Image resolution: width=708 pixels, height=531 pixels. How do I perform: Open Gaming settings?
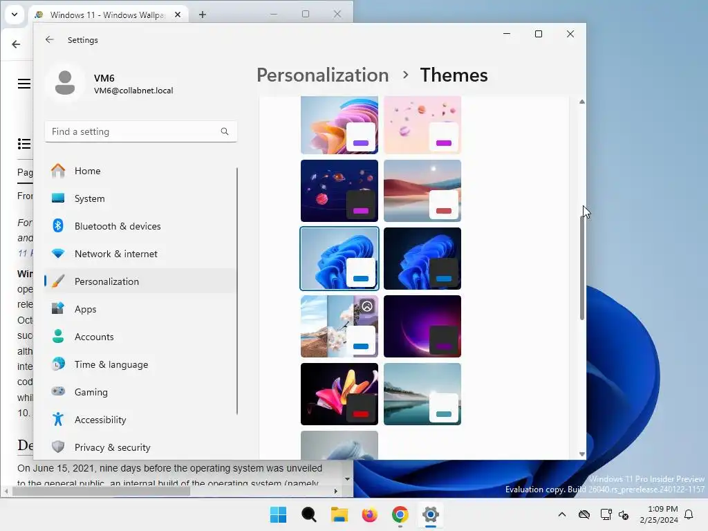(140, 392)
